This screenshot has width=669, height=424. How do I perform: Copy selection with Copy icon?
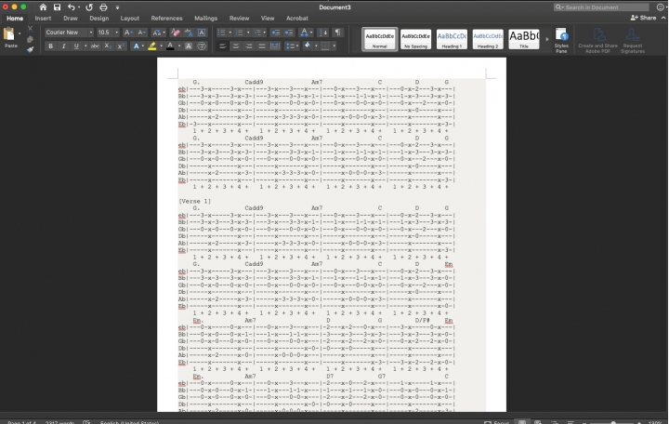[x=30, y=39]
